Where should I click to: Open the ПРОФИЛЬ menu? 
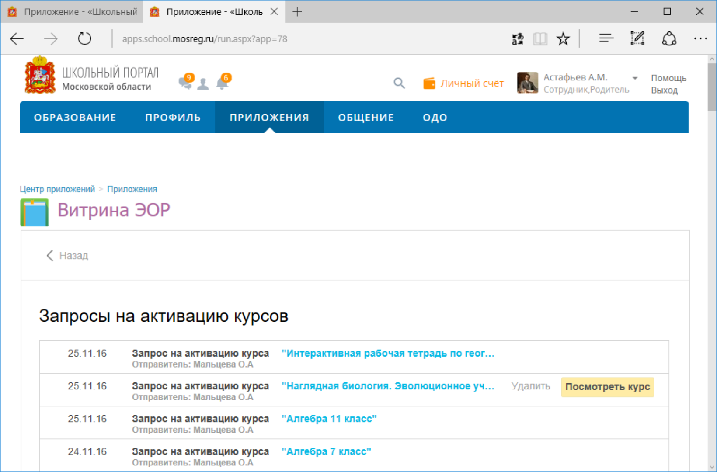(173, 118)
